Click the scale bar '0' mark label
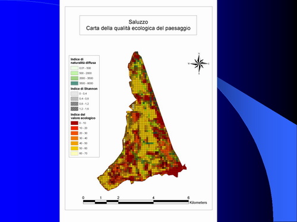 tap(83, 198)
